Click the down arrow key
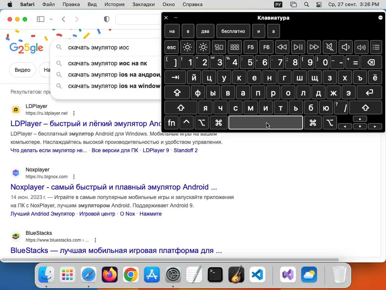This screenshot has height=290, width=386. point(360,126)
